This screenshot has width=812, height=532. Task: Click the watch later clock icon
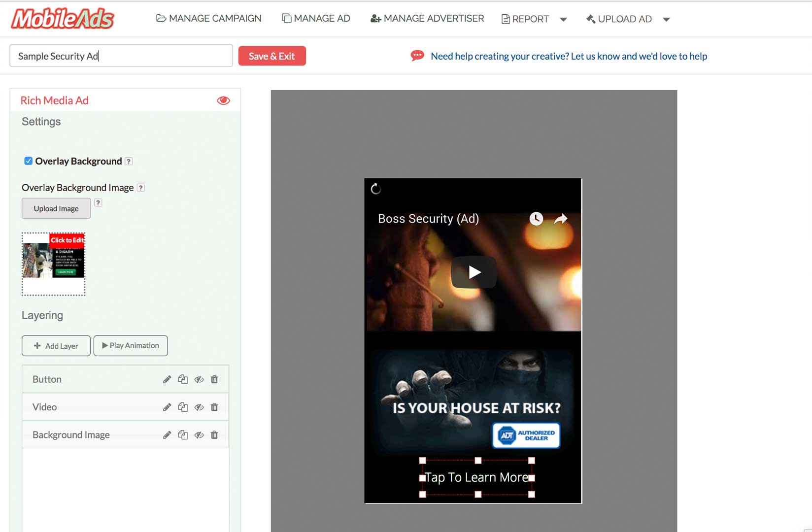536,219
